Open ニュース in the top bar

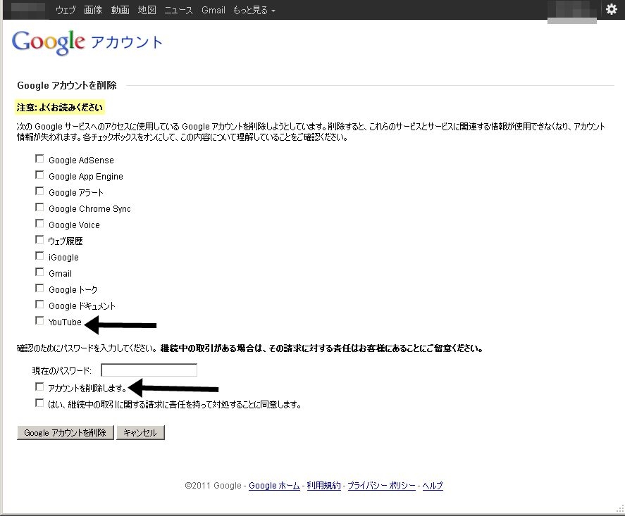coord(178,10)
